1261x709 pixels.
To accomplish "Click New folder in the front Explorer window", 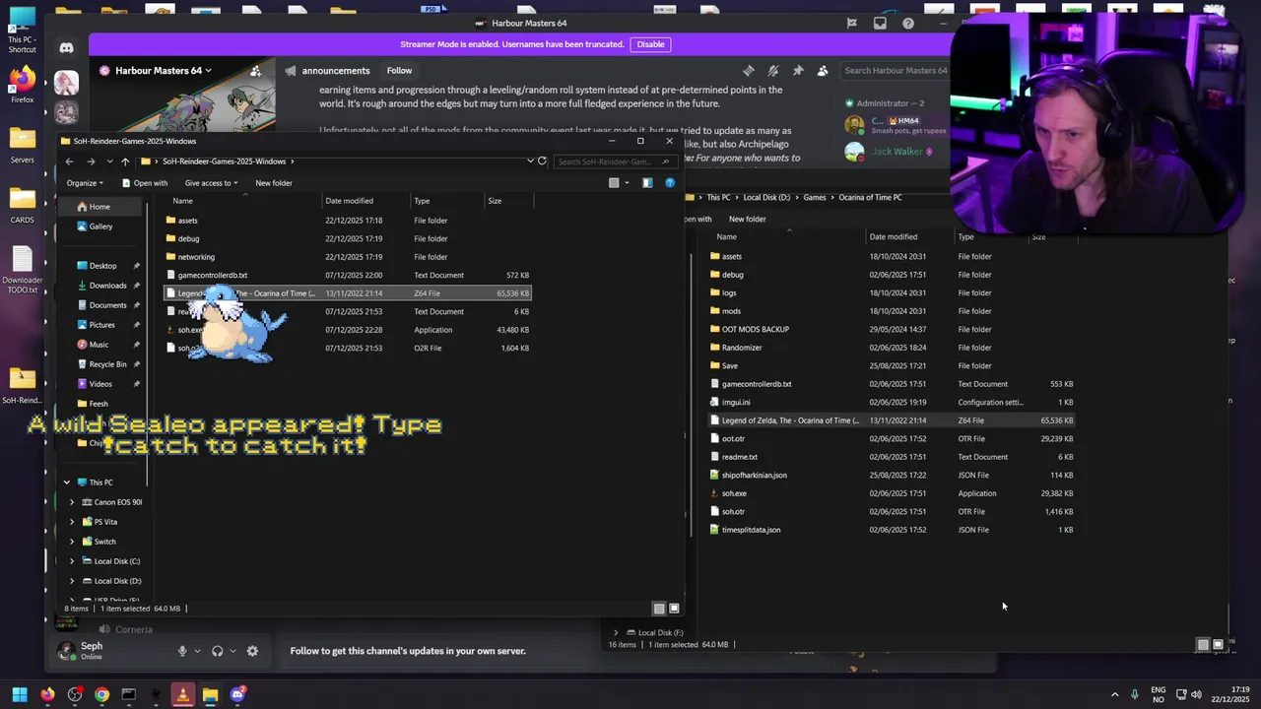I will [x=274, y=183].
